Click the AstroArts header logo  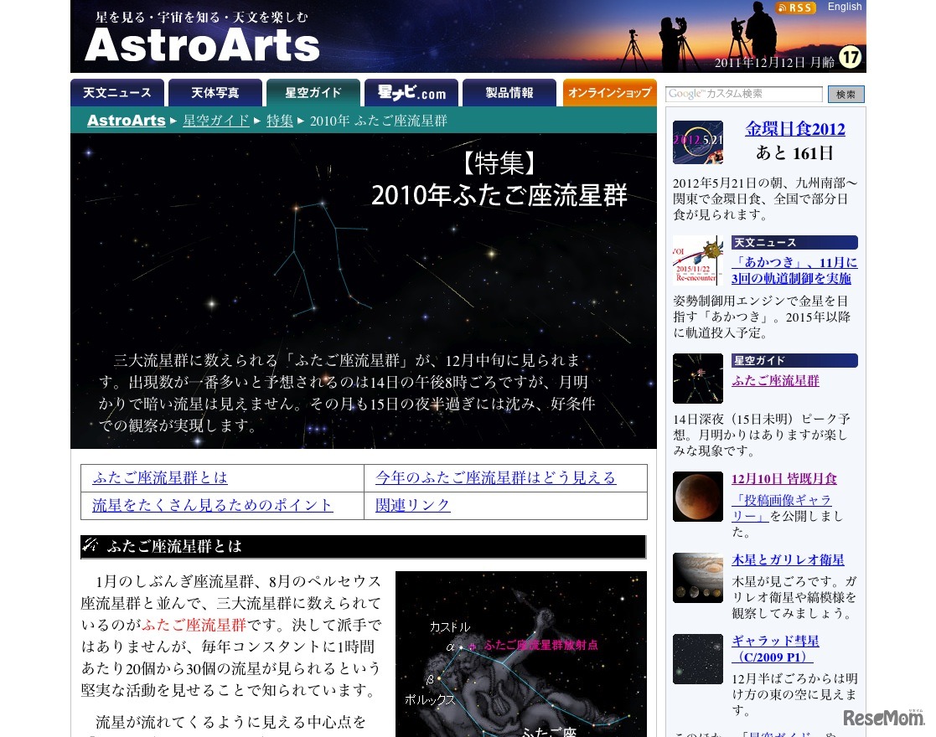coord(202,44)
